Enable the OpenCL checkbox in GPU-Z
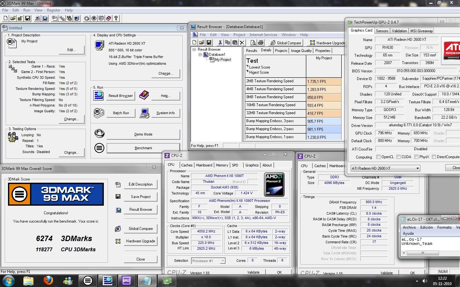 [379, 157]
